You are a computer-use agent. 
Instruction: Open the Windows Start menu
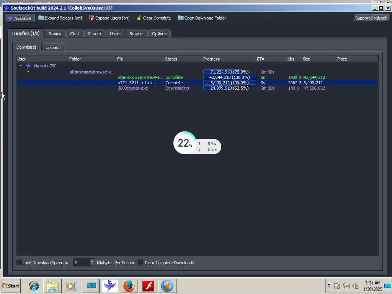tap(10, 286)
